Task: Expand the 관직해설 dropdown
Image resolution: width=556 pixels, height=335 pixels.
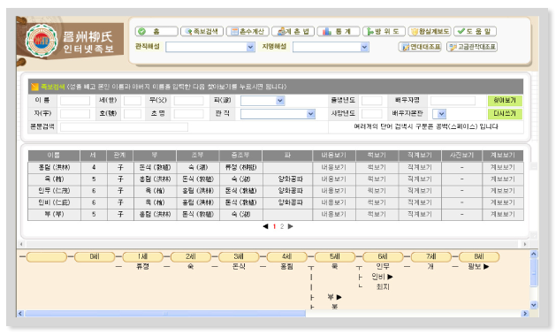Action: (x=250, y=47)
